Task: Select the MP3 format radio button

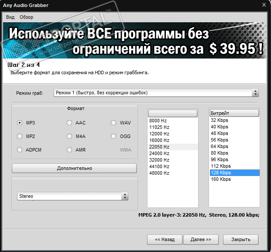Action: pyautogui.click(x=20, y=123)
